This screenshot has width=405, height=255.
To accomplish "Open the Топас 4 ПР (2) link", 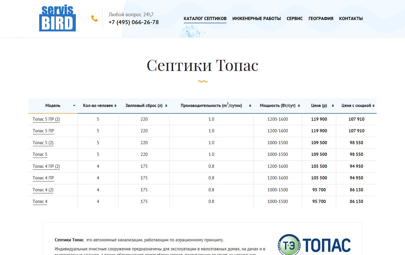I will click(x=46, y=166).
